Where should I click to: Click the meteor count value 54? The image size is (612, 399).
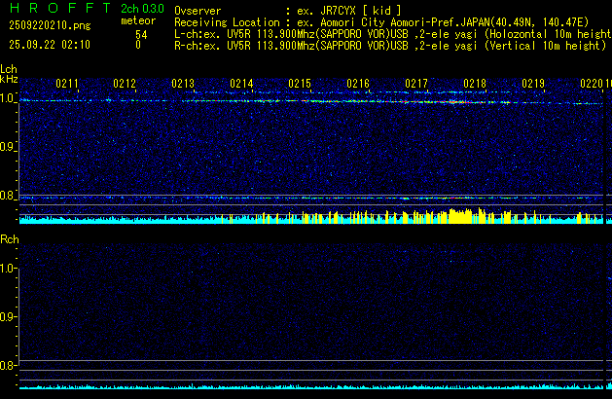pos(141,34)
